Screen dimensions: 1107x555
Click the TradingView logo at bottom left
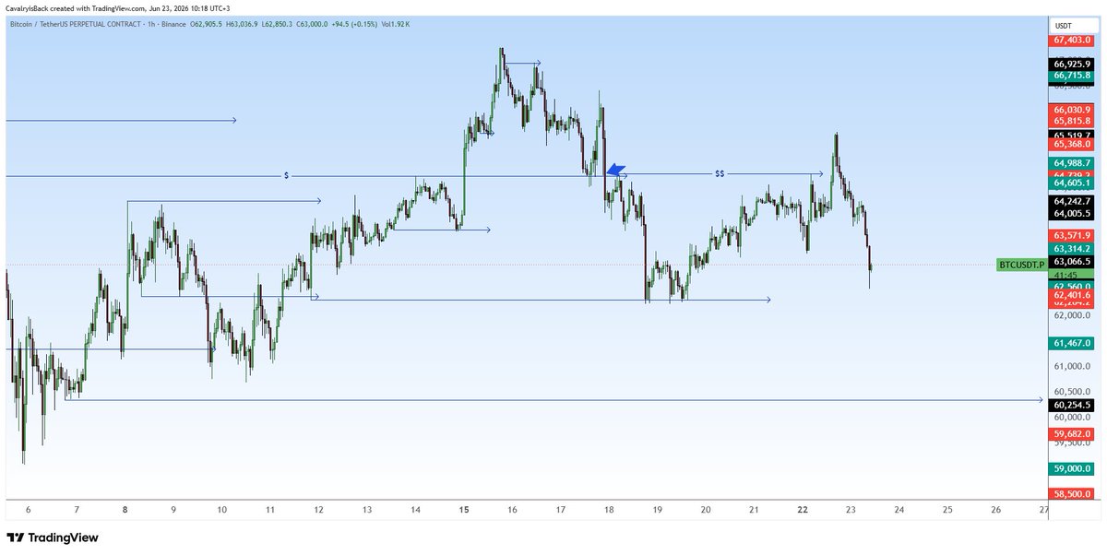click(53, 537)
